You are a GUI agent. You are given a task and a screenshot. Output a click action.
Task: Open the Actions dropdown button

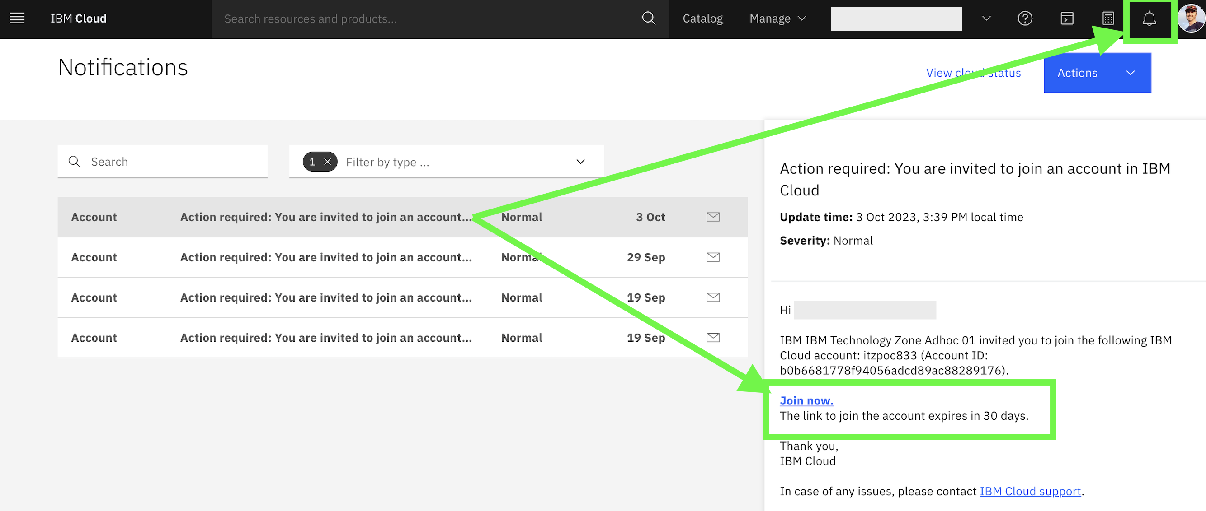(1097, 73)
